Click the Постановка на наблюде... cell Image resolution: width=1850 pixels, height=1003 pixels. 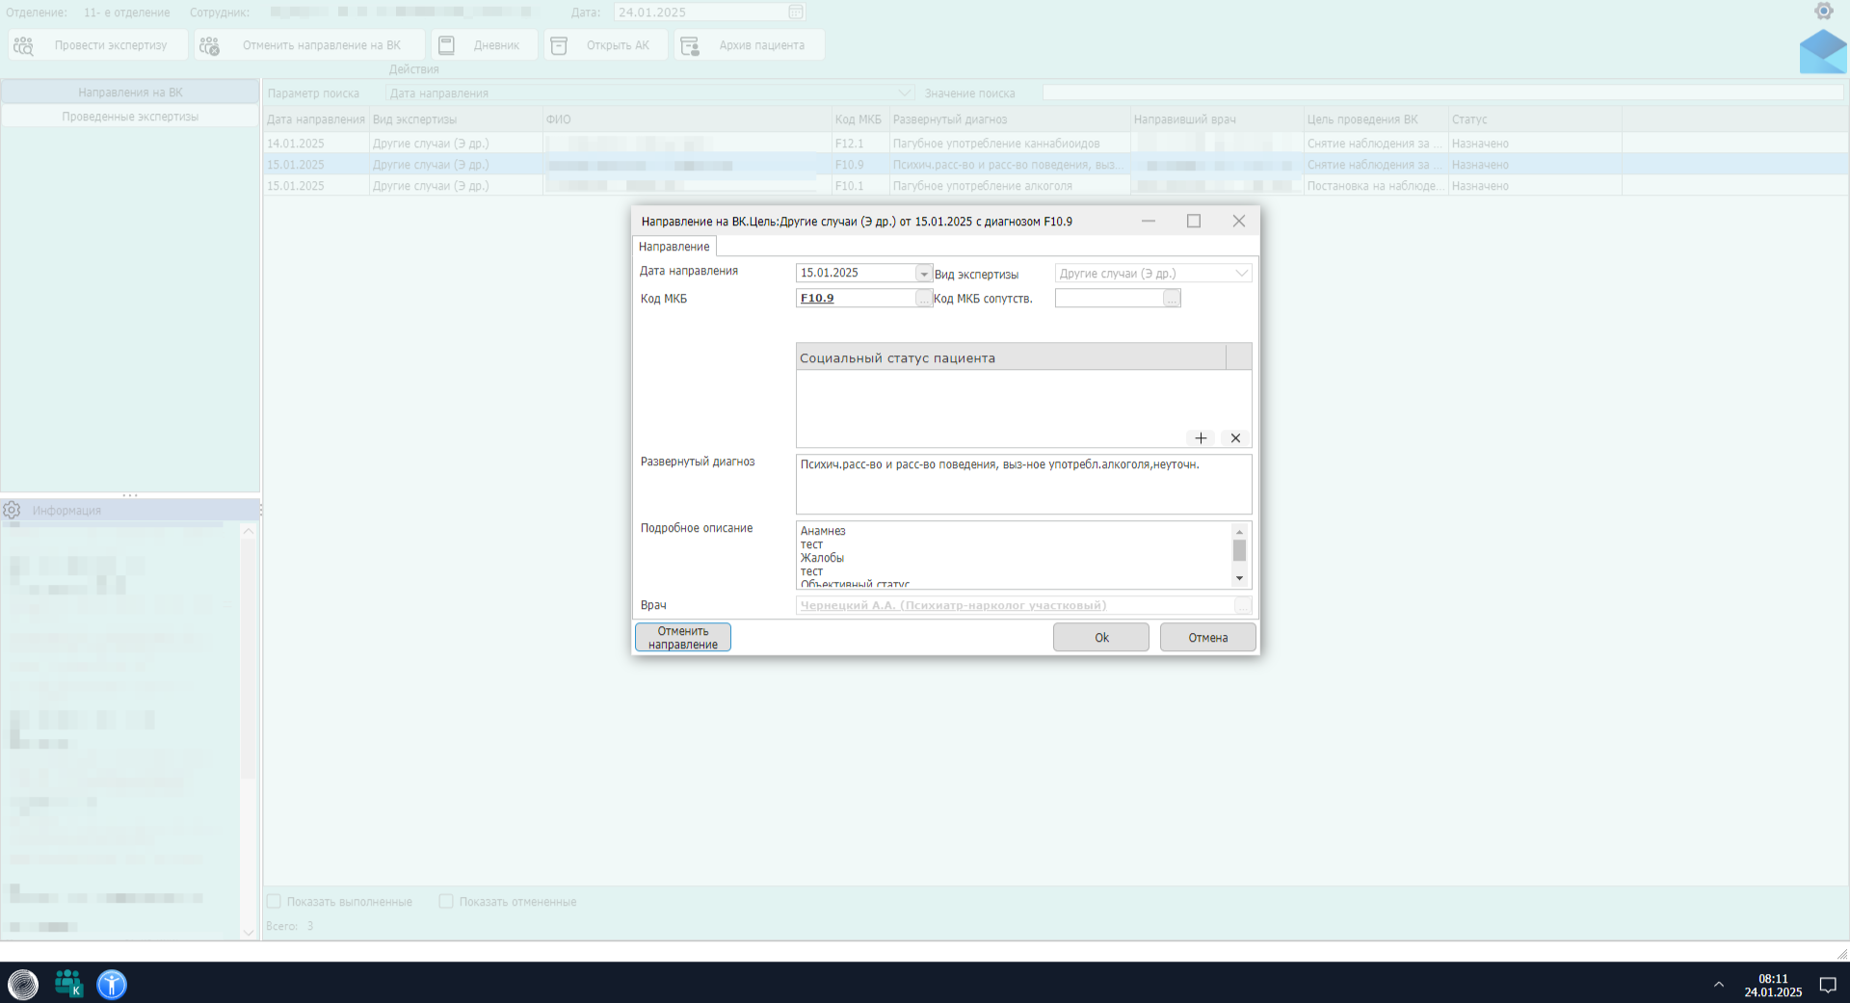point(1376,186)
